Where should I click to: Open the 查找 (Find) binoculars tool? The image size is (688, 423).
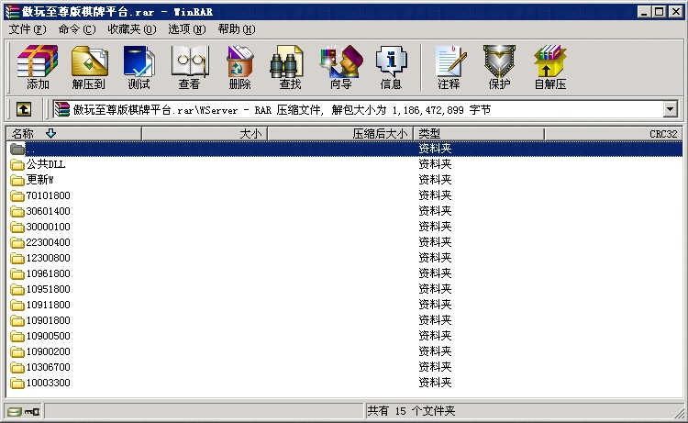[x=290, y=67]
